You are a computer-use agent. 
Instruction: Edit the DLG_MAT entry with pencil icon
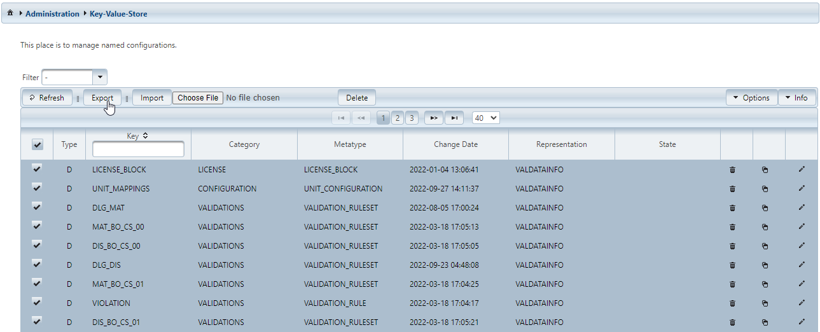coord(802,207)
